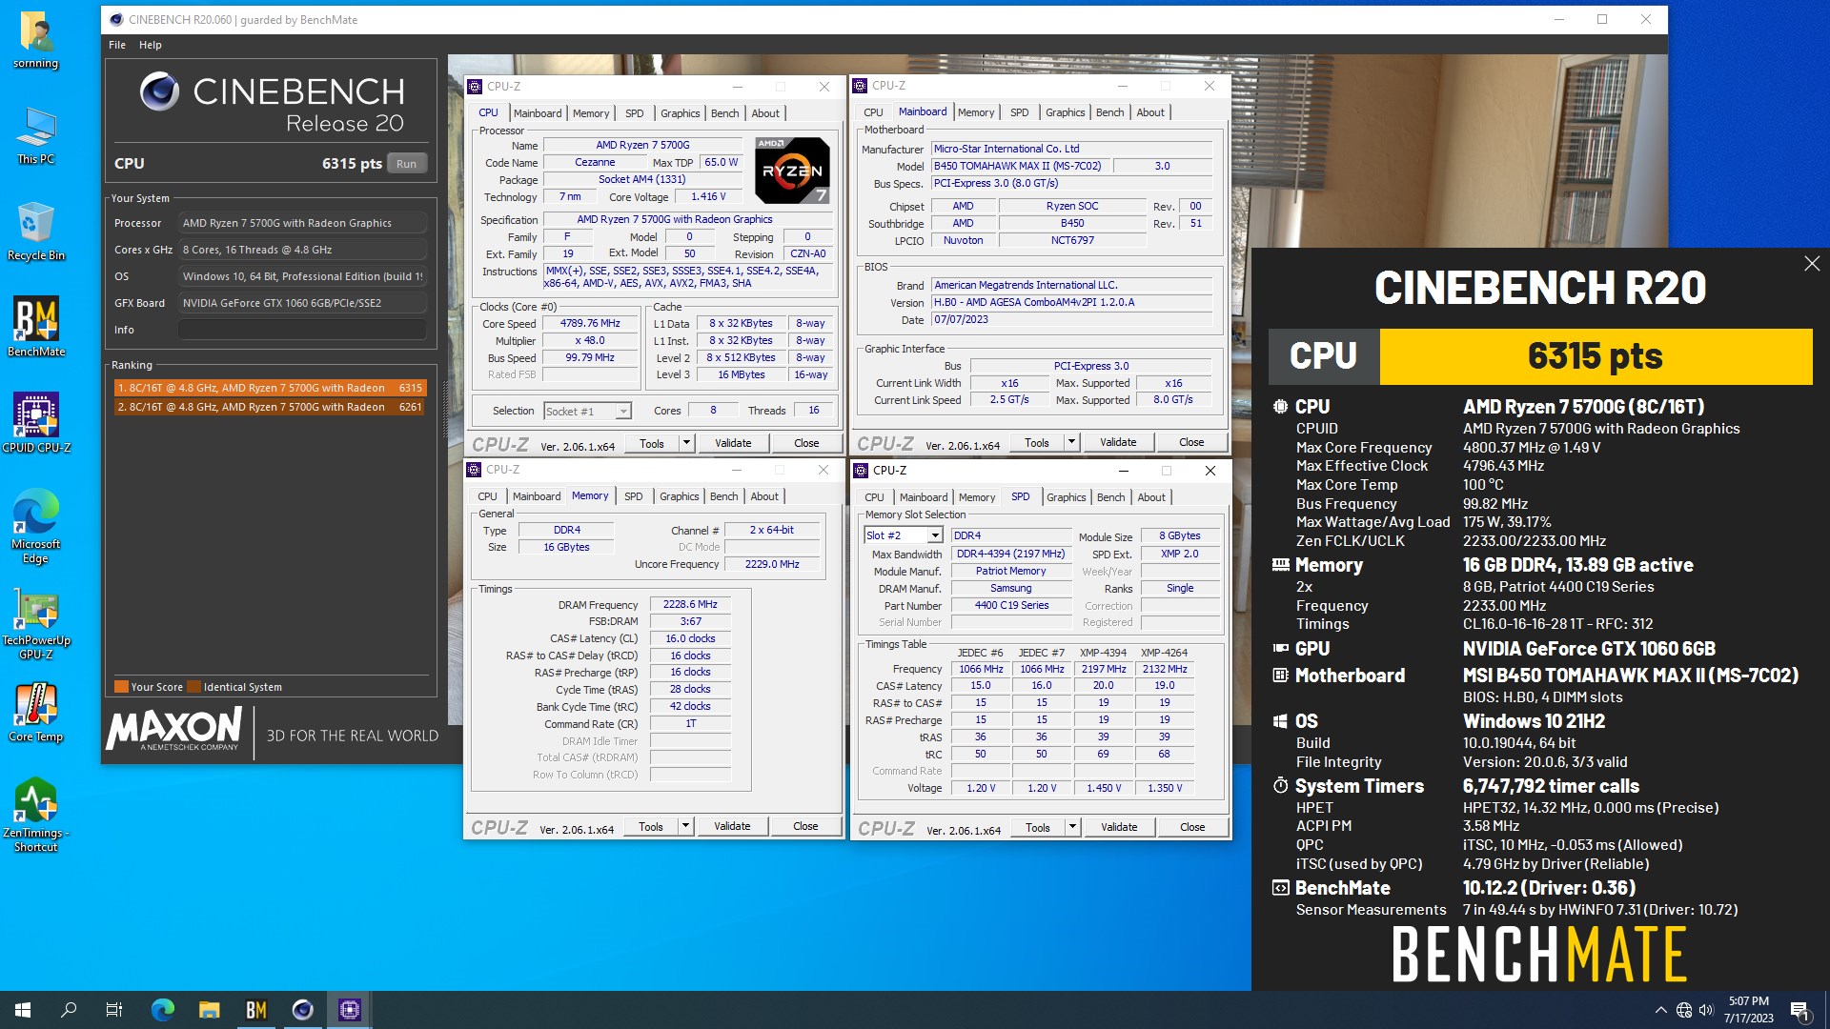Open the Recycle Bin desktop icon
The height and width of the screenshot is (1029, 1830).
tap(35, 232)
